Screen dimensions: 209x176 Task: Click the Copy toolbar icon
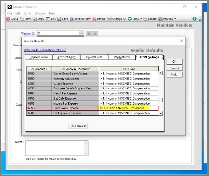point(35,19)
